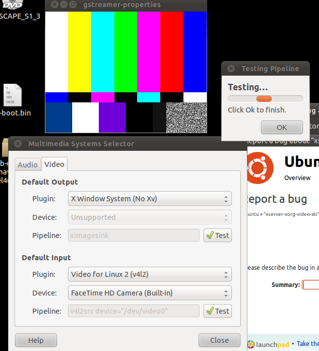Close Multimedia Systems Selector using title bar button
The image size is (319, 351).
18,144
